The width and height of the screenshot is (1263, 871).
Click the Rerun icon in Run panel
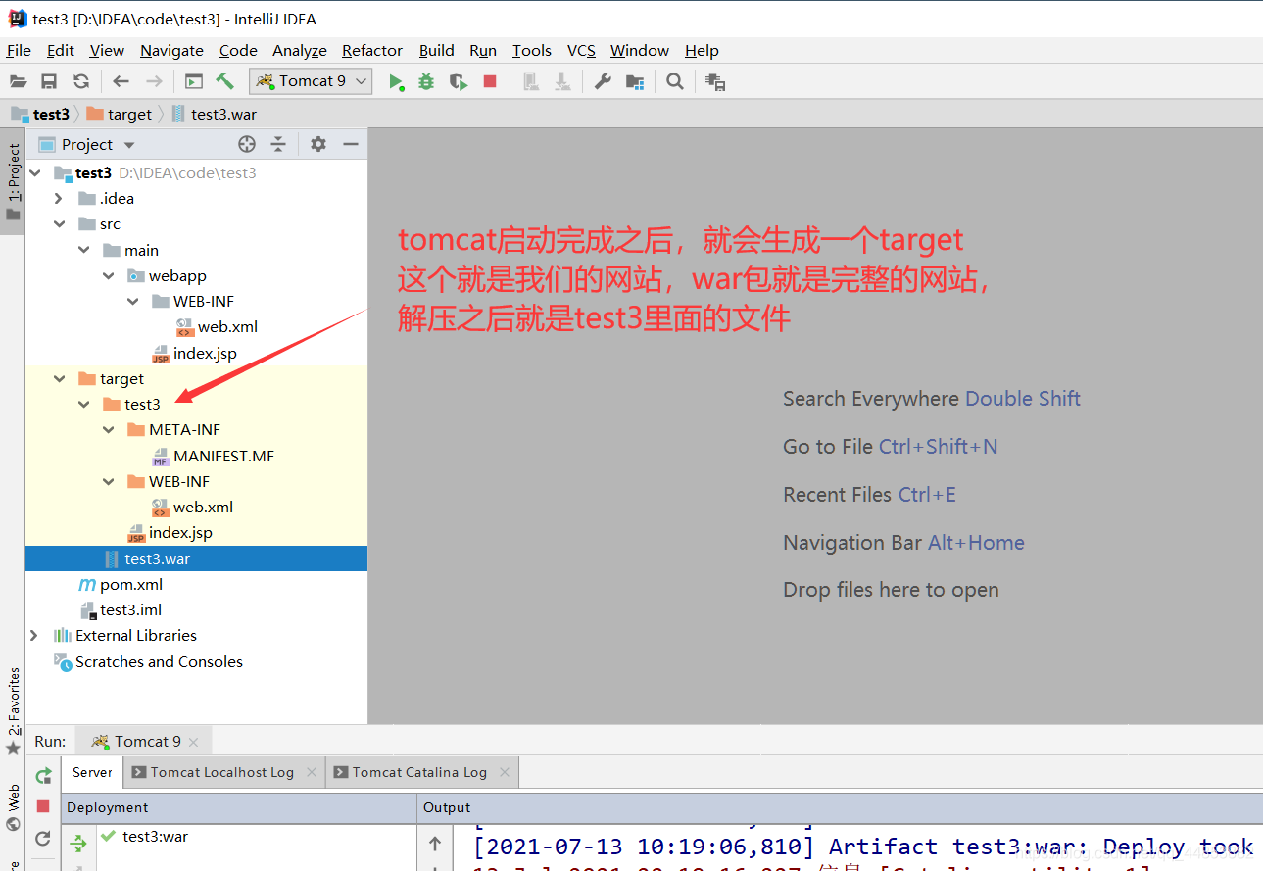click(43, 776)
